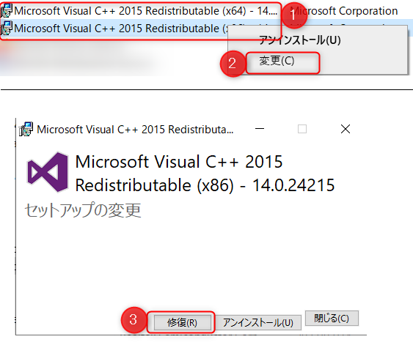The image size is (413, 342).
Task: Click the purple Visual Studio logo
Action: pos(48,172)
